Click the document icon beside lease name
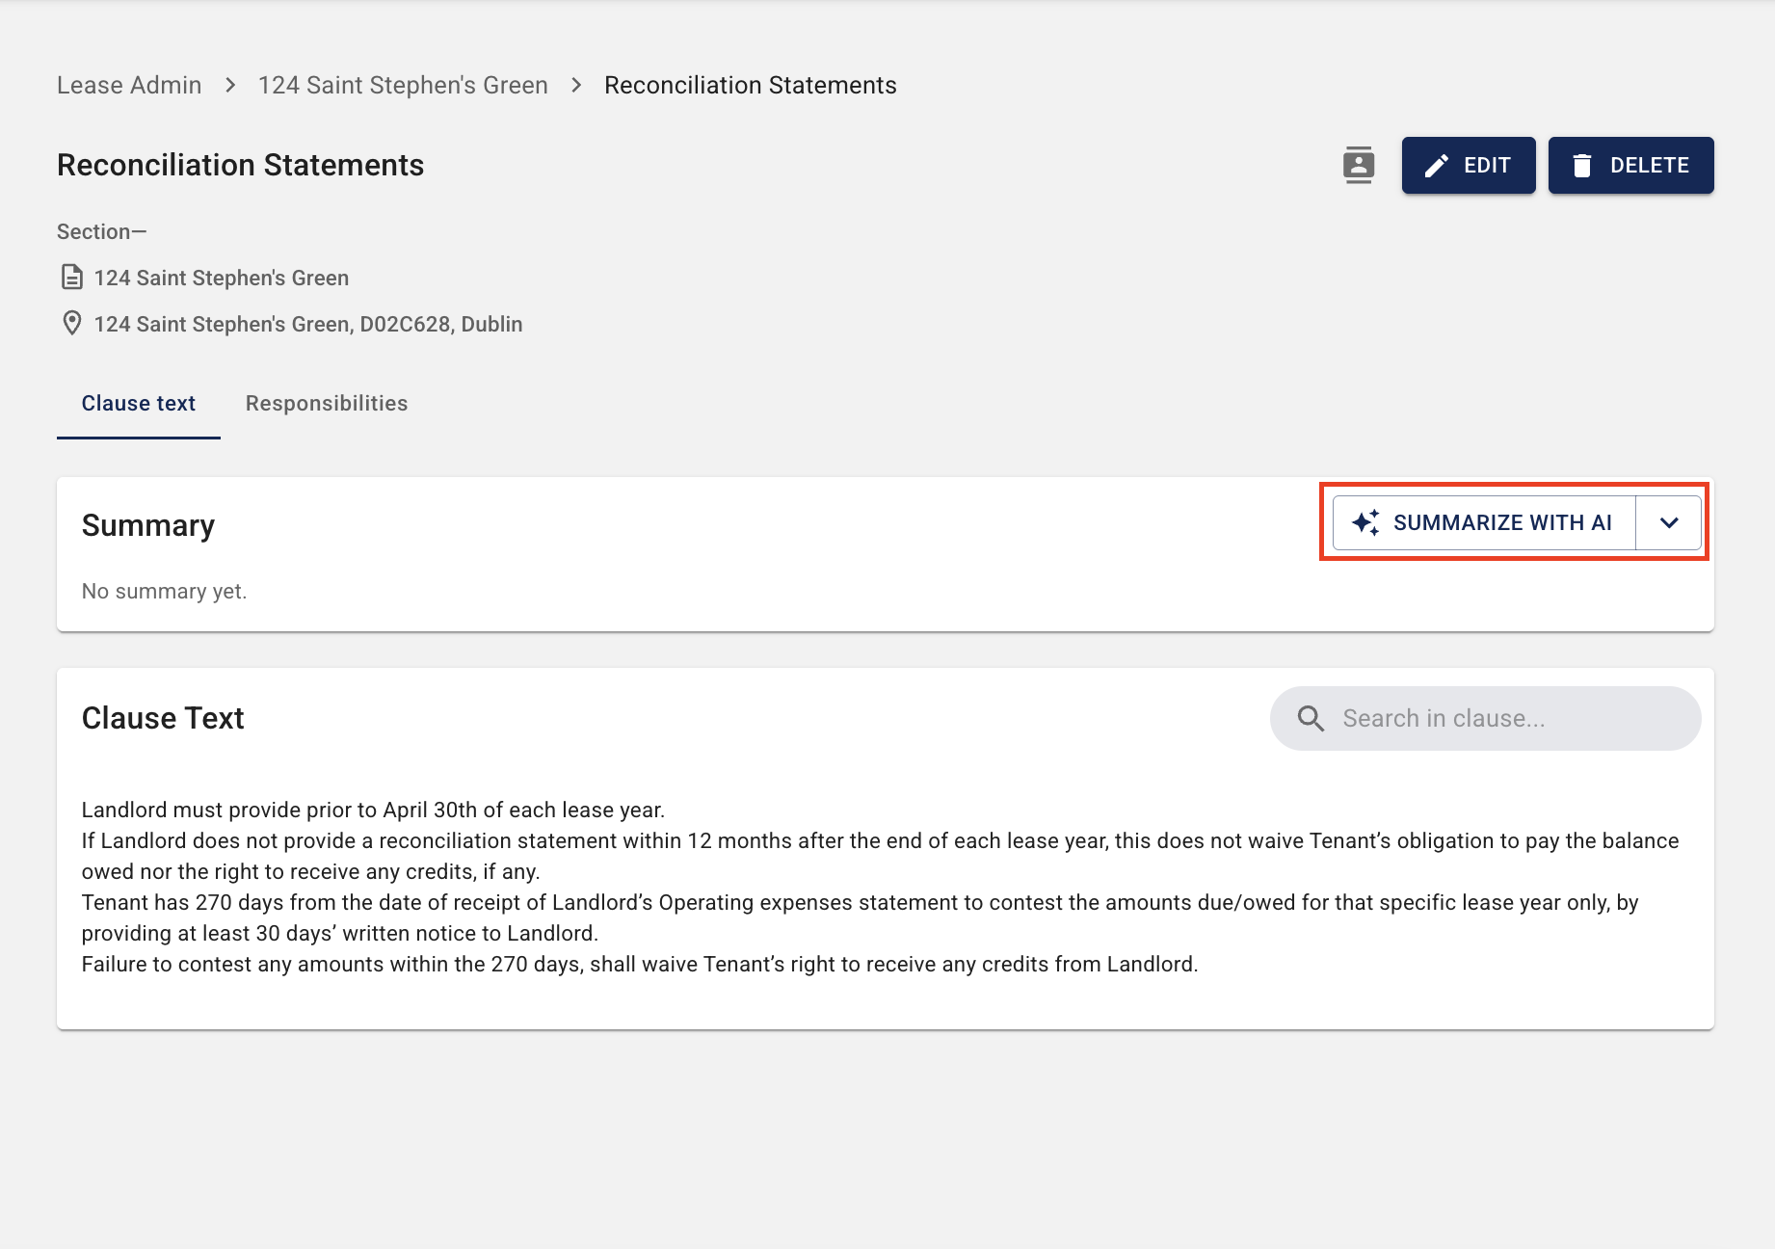Image resolution: width=1775 pixels, height=1249 pixels. (71, 278)
